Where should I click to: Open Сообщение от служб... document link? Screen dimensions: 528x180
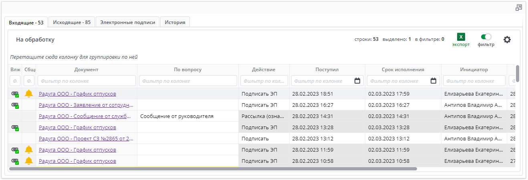[85, 116]
